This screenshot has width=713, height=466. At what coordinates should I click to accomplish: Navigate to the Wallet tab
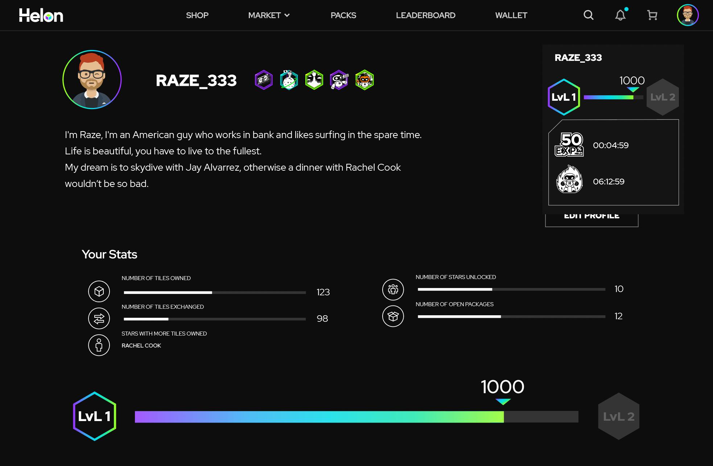(511, 15)
